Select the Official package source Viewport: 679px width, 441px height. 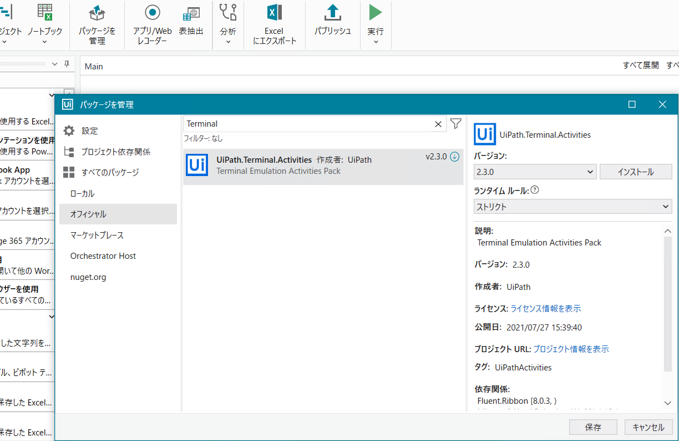pyautogui.click(x=118, y=214)
